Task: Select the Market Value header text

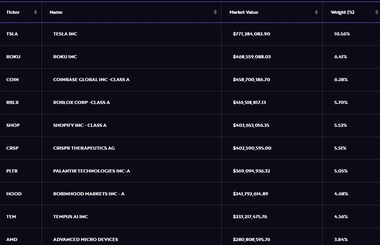Action: coord(244,12)
